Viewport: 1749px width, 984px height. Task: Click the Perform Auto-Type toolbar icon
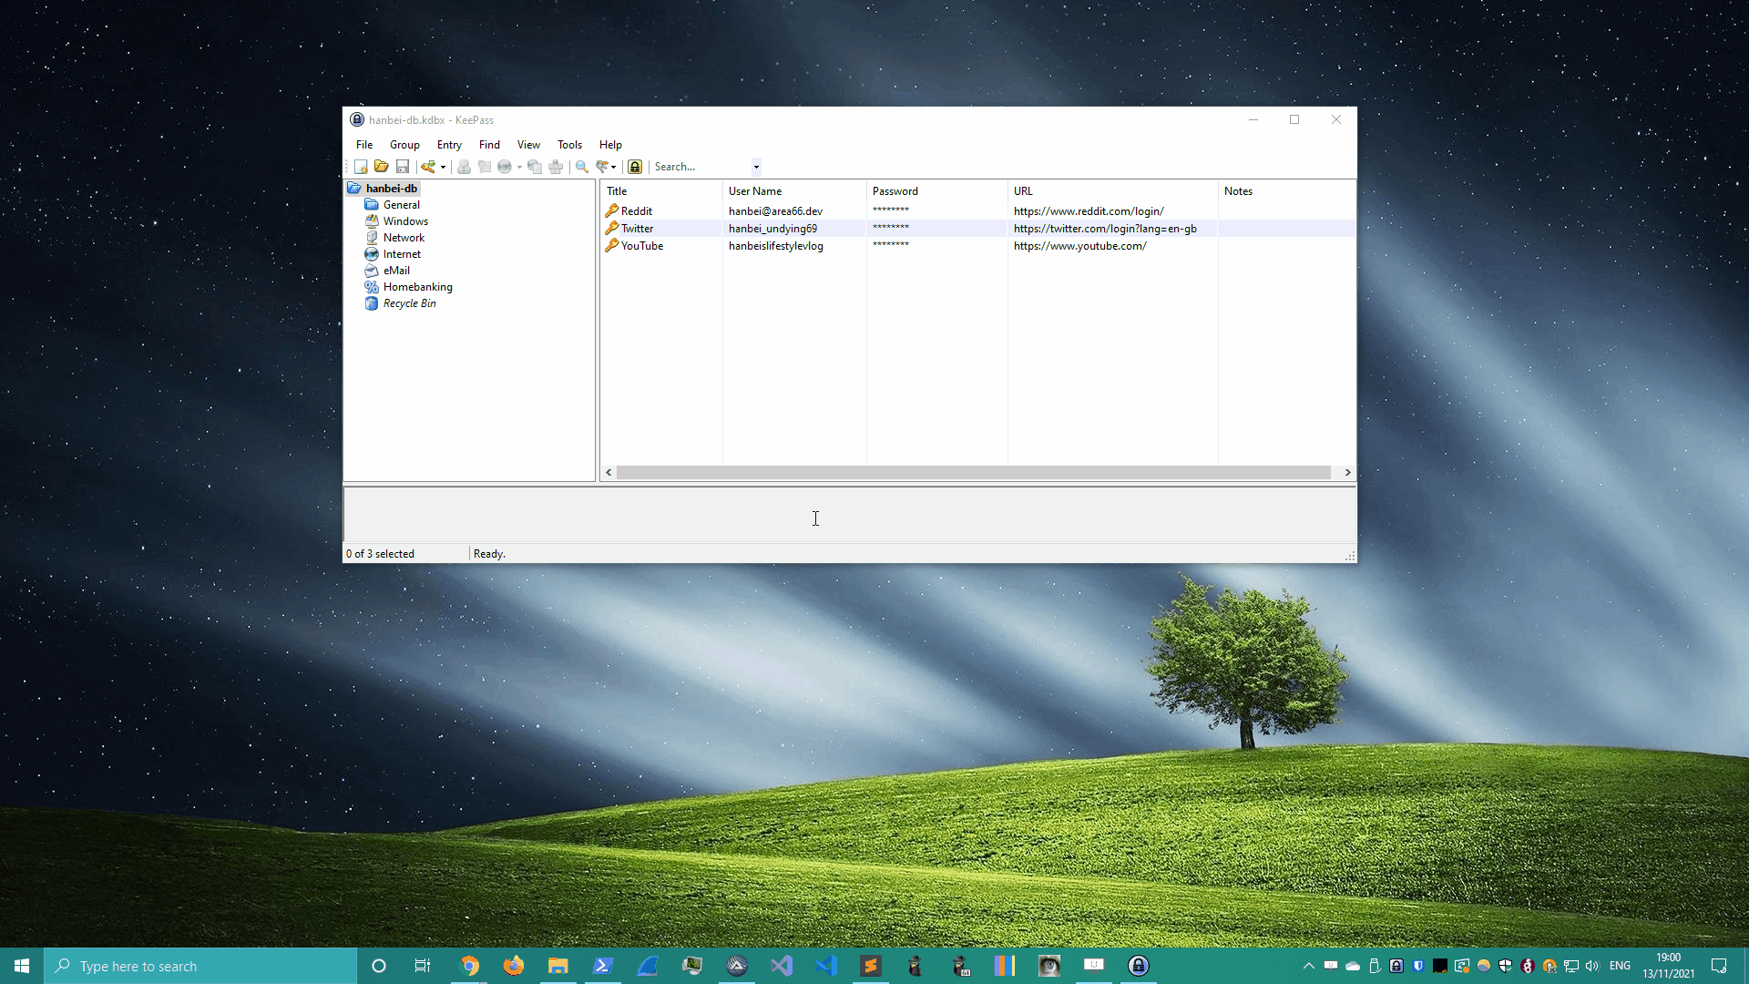[x=556, y=167]
